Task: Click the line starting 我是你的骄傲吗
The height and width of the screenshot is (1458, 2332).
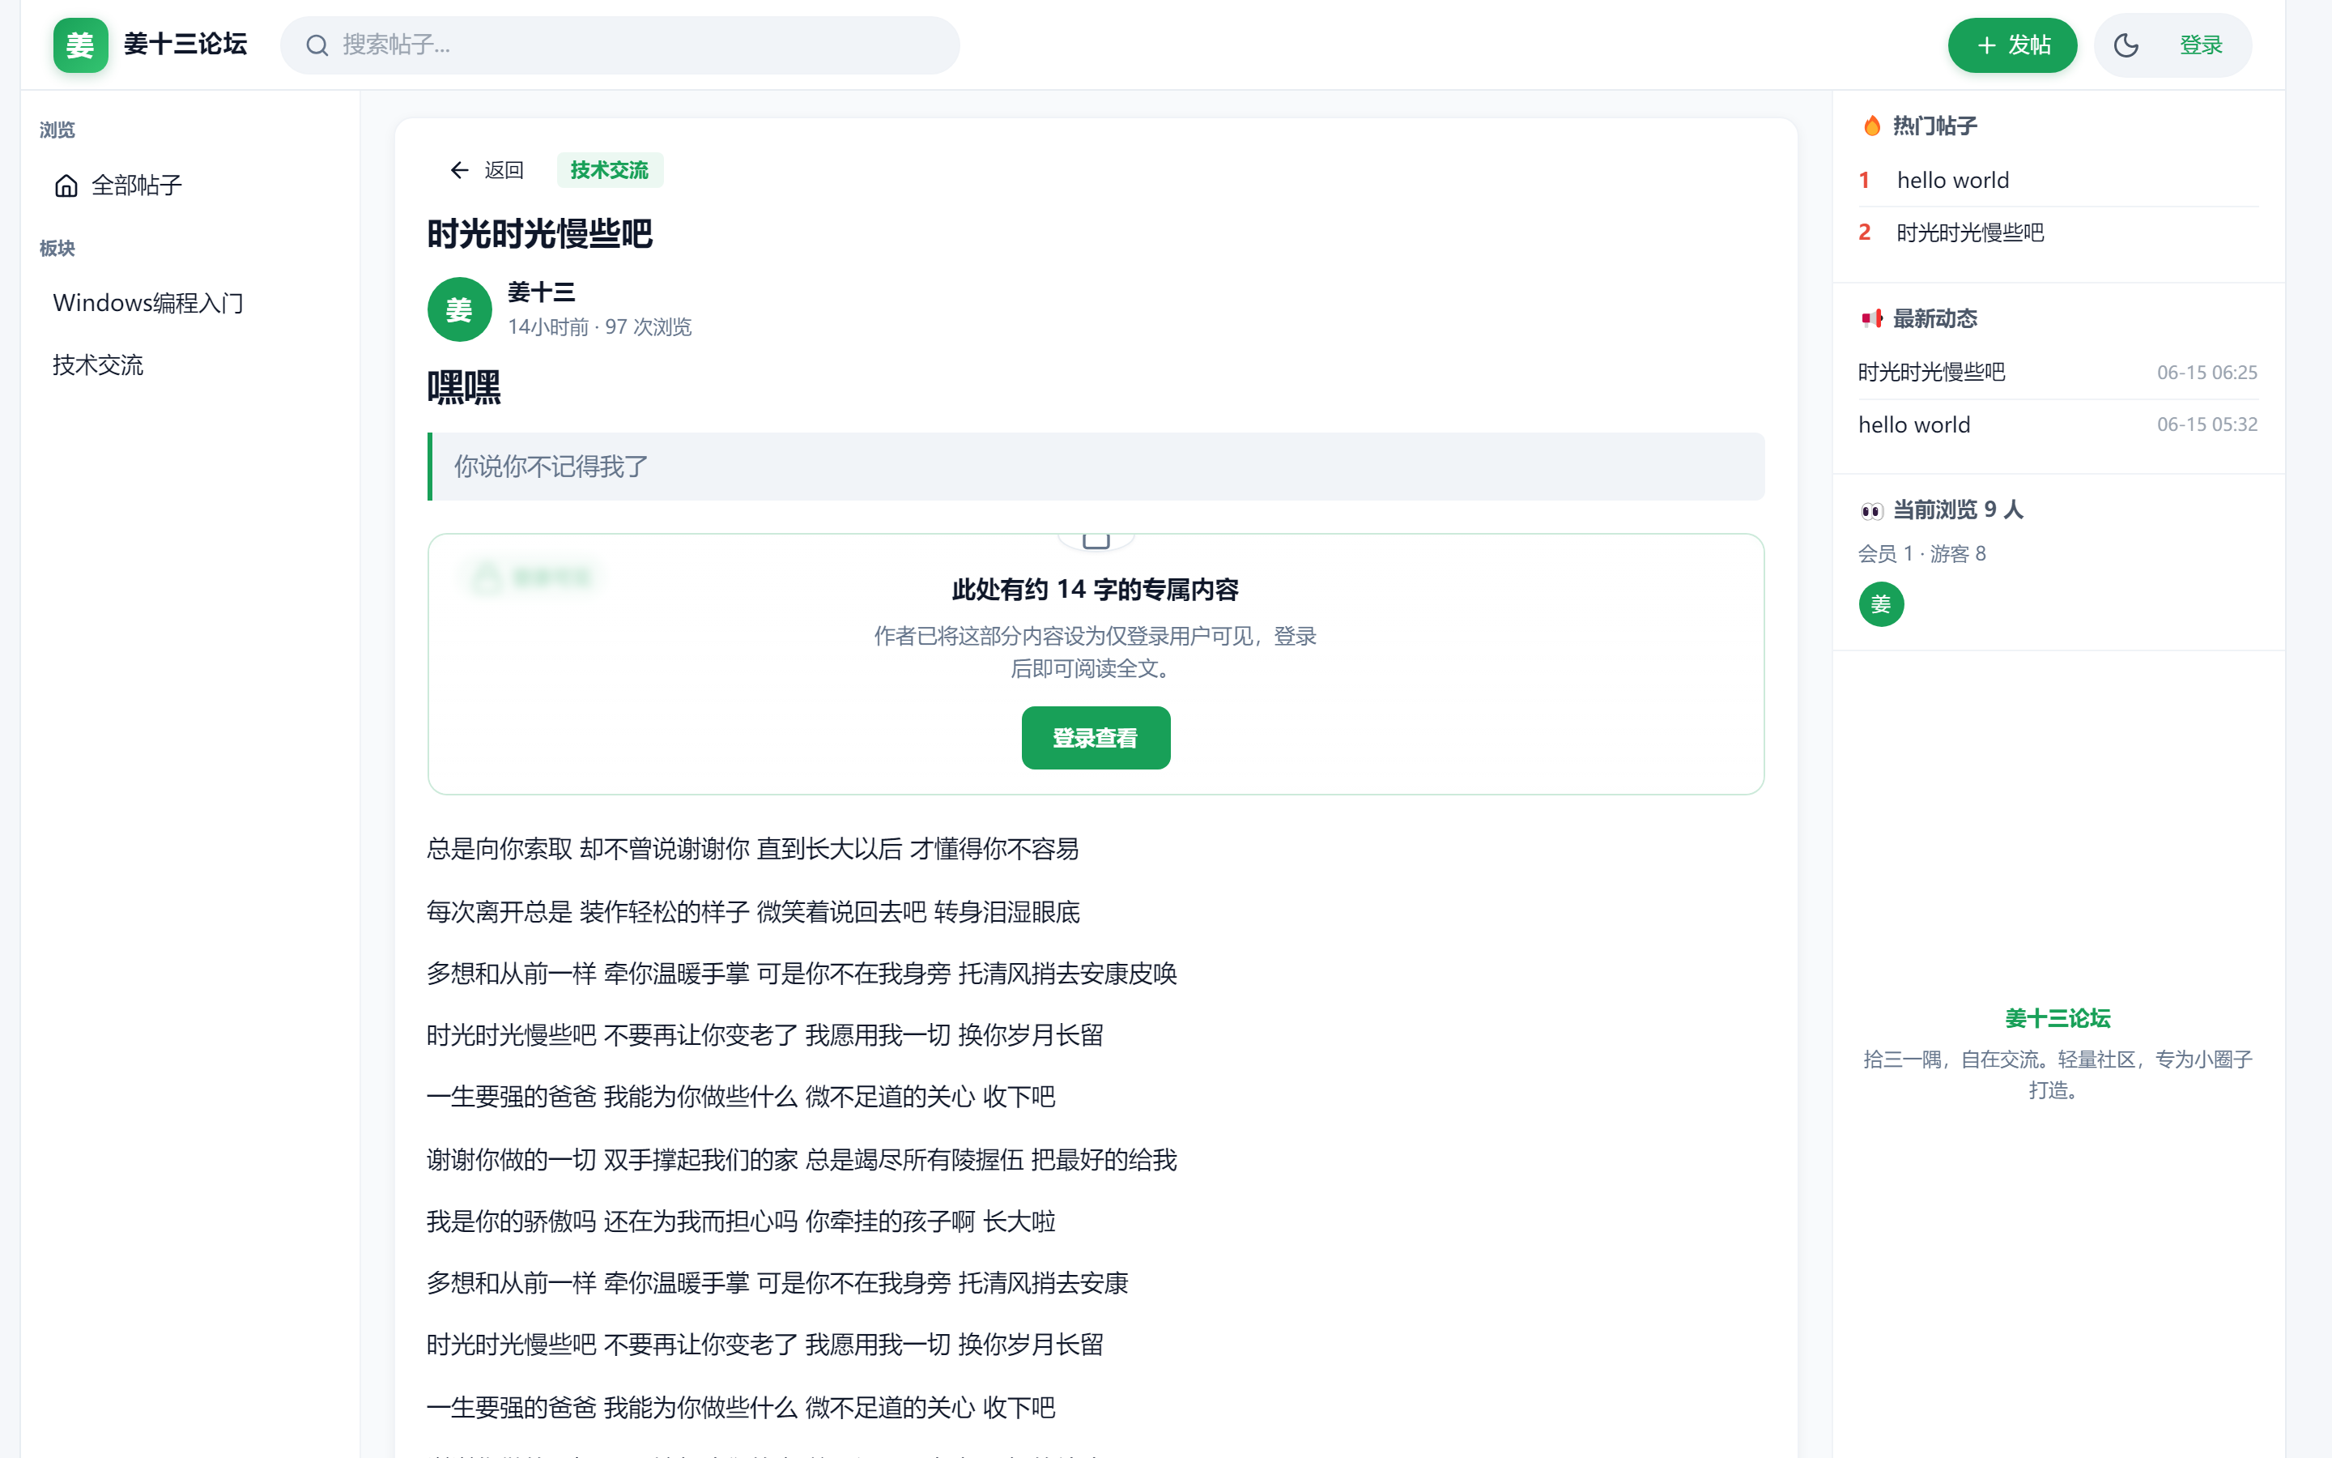Action: pos(741,1221)
